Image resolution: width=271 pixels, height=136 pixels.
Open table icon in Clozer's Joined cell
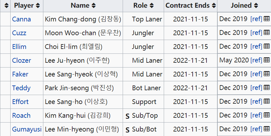click(x=267, y=60)
